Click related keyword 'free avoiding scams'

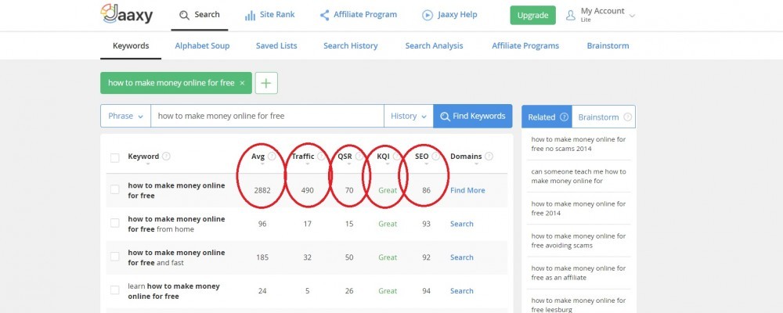click(579, 240)
